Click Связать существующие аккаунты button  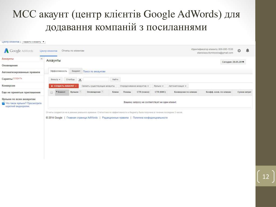98,86
